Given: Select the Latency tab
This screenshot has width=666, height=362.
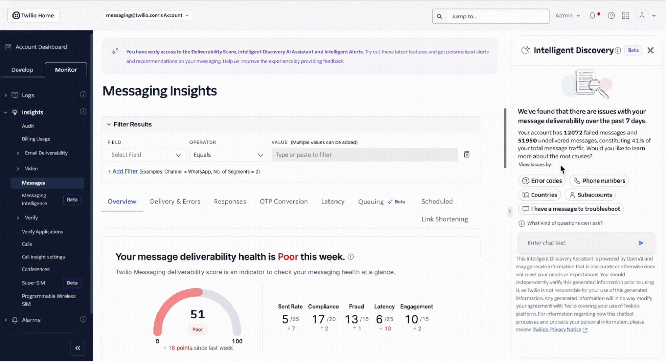Looking at the screenshot, I should click(333, 202).
